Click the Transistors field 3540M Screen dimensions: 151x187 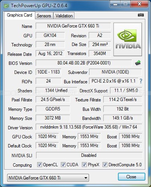100,54
